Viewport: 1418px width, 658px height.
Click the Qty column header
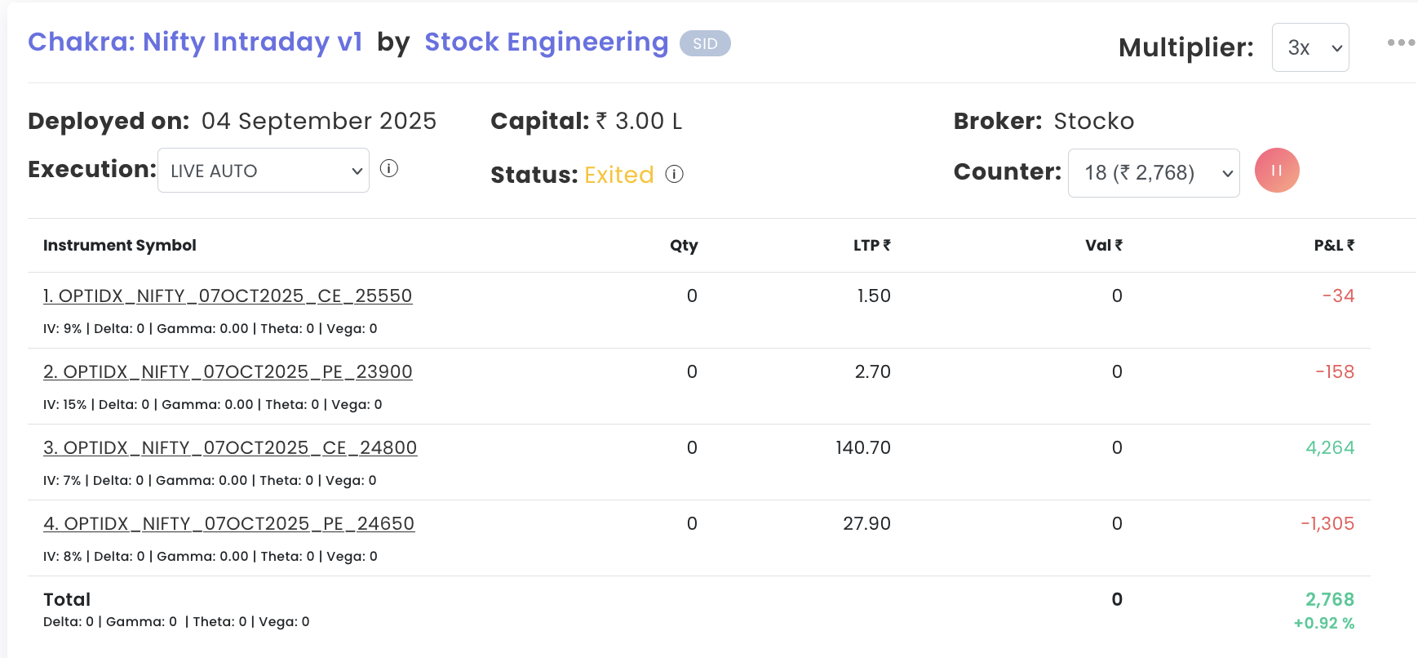[684, 245]
